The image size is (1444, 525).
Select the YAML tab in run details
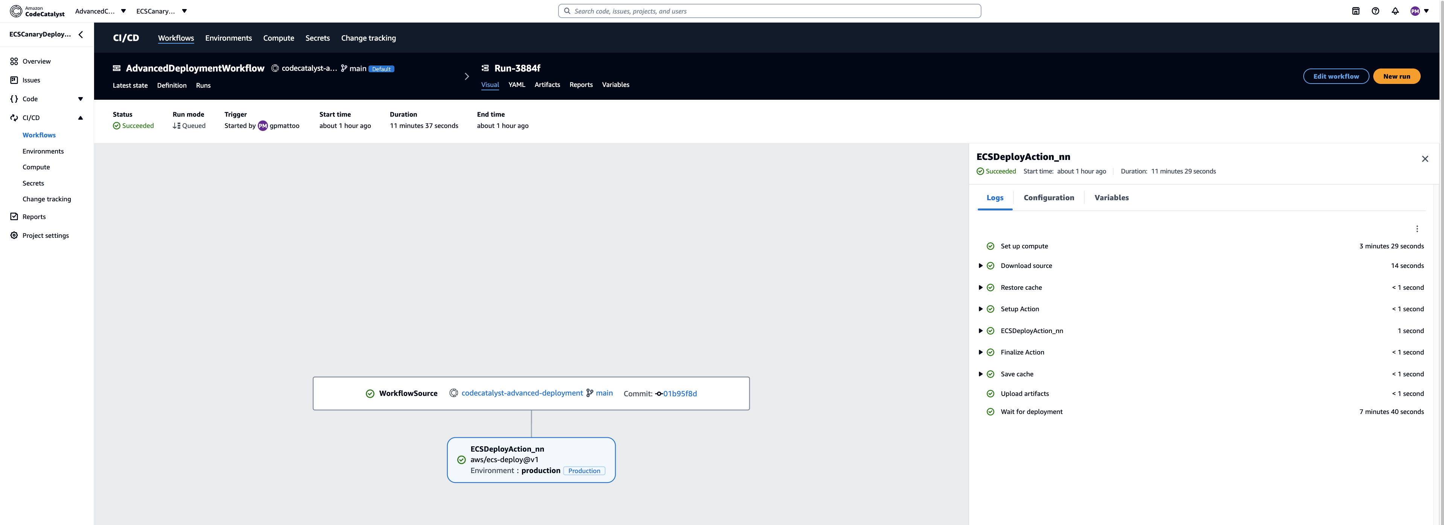tap(517, 85)
